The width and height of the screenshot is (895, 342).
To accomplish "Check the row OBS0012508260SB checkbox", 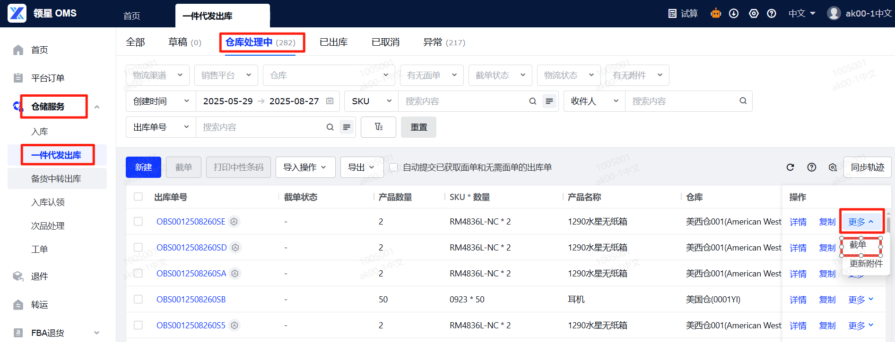I will tap(138, 299).
